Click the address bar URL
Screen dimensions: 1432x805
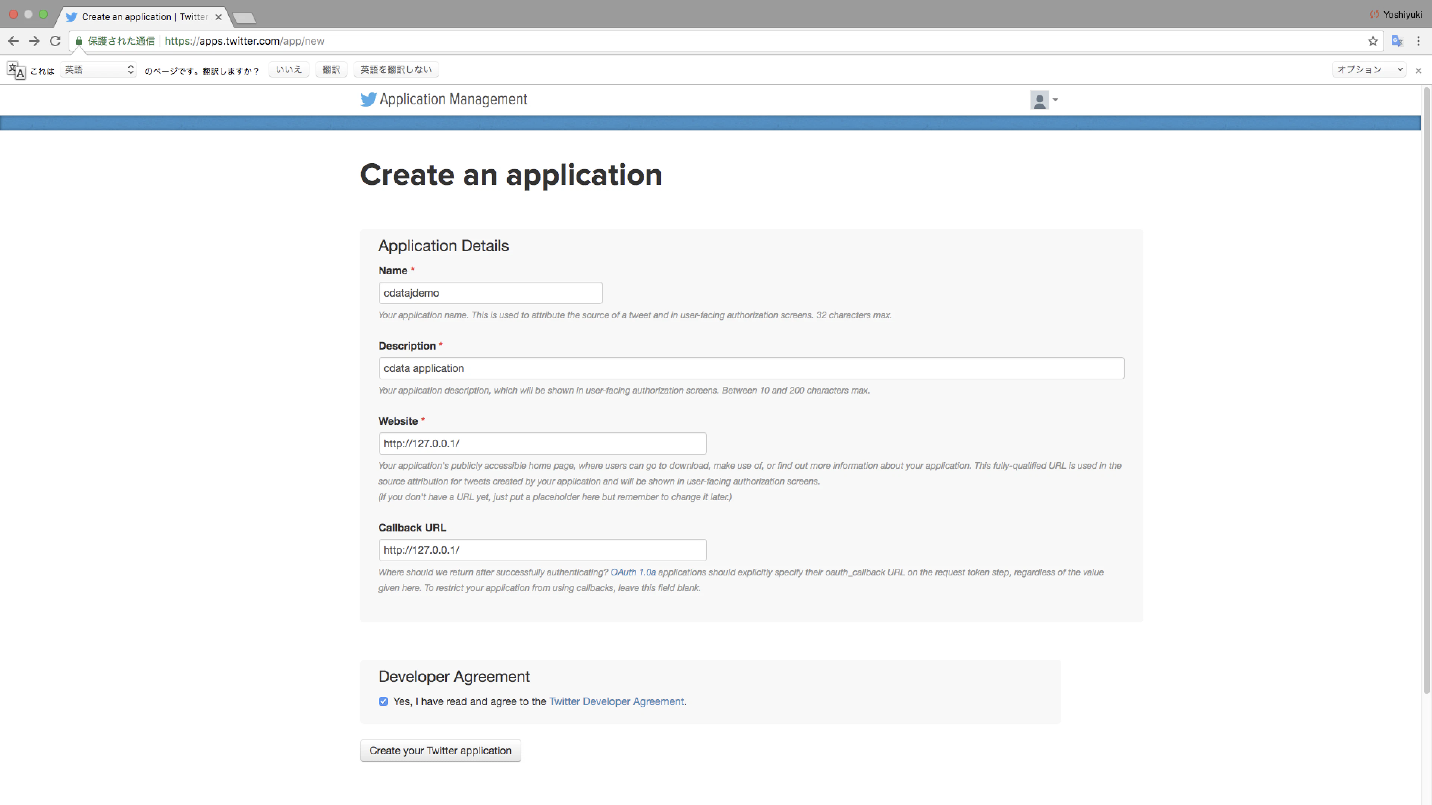245,41
